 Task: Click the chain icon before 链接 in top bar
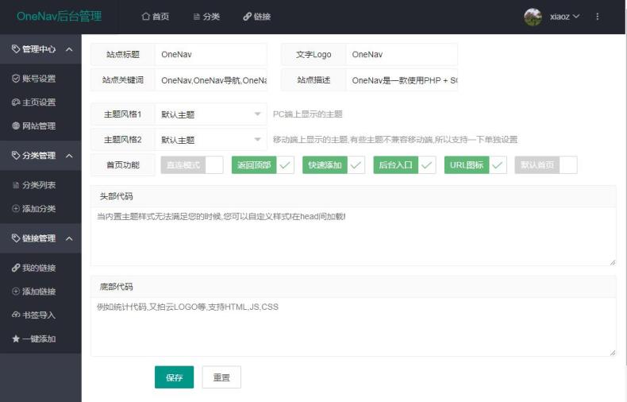[247, 17]
